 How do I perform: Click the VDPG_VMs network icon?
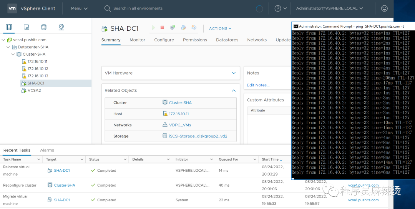[x=165, y=125]
